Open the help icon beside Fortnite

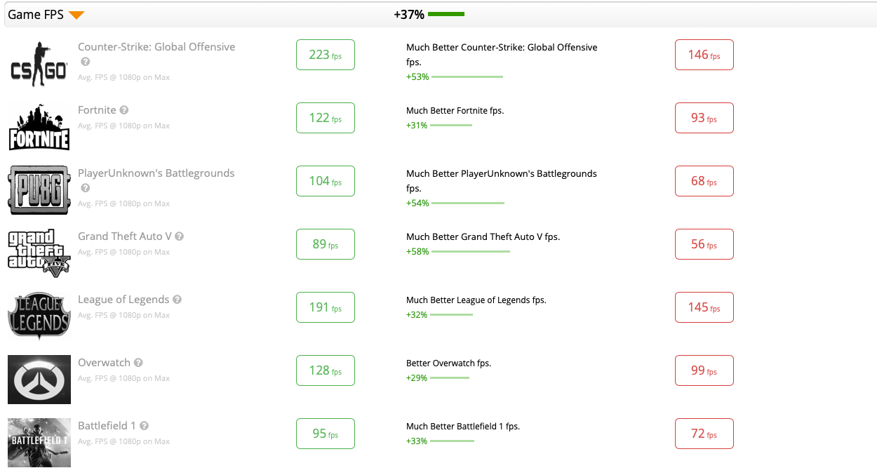click(x=124, y=110)
